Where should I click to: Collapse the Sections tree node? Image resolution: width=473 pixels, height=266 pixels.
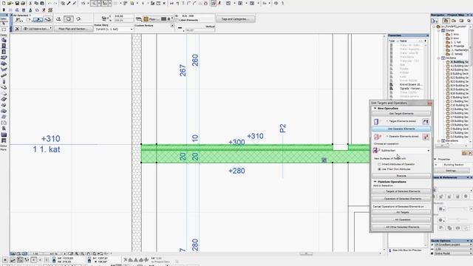pos(439,58)
